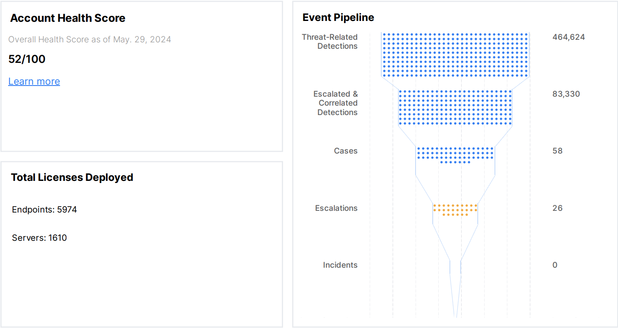Select the Incidents count of 0
Screen dimensions: 618x328
[555, 265]
